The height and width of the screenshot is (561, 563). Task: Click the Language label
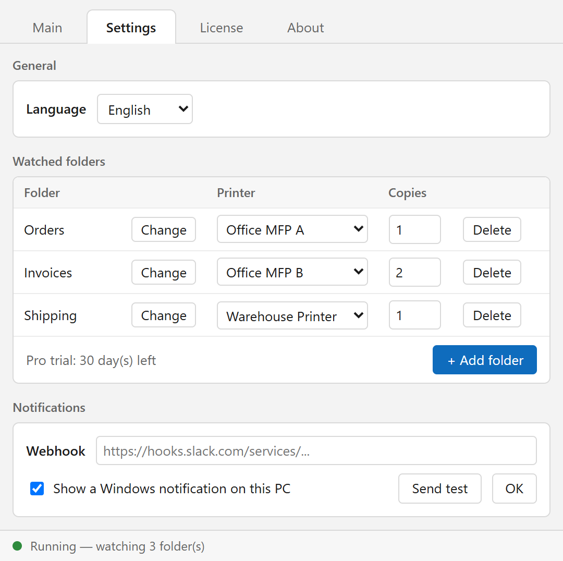point(56,109)
